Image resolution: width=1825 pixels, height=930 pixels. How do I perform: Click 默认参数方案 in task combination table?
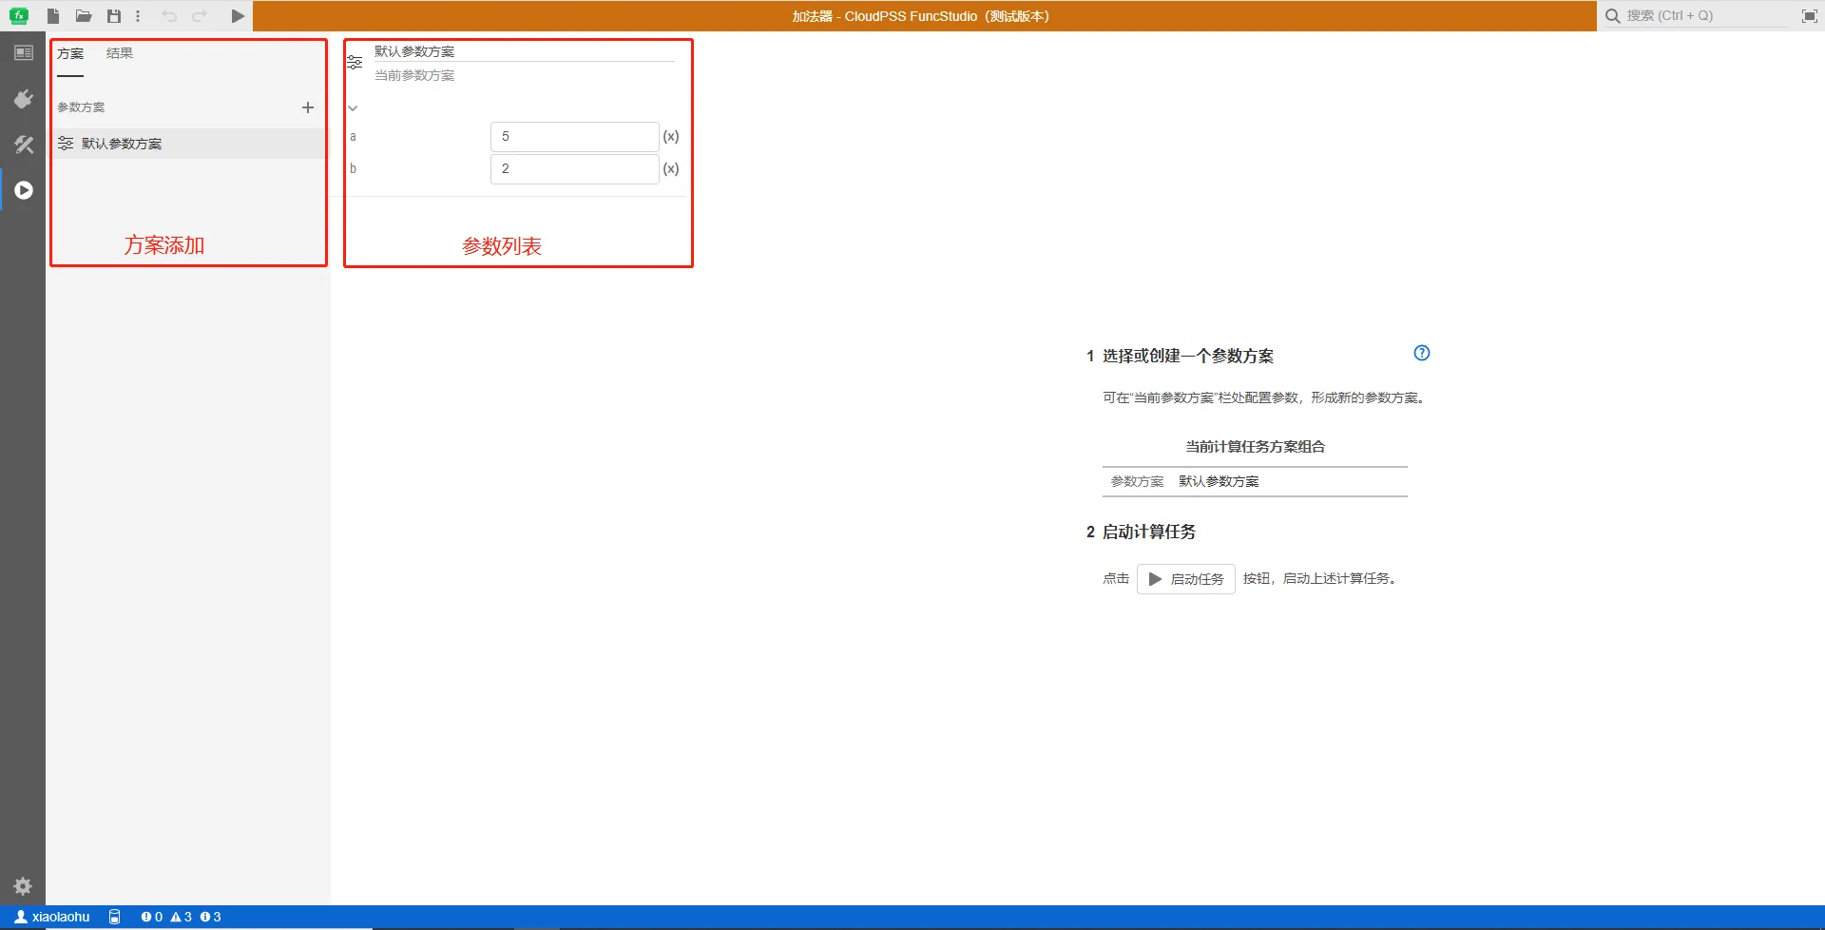click(x=1219, y=482)
